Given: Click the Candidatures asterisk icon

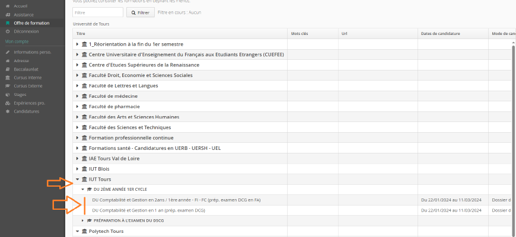Looking at the screenshot, I should click(x=8, y=111).
